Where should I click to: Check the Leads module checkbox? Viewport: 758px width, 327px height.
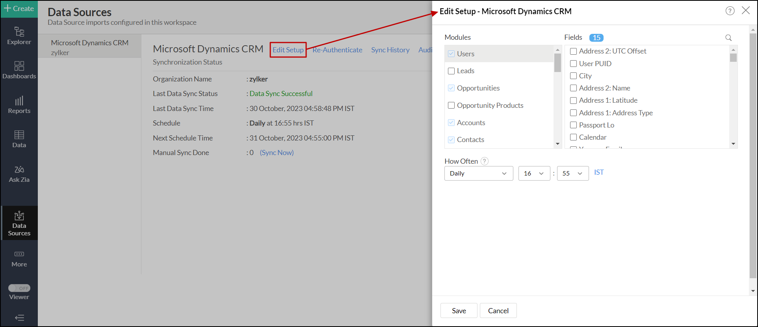(451, 71)
